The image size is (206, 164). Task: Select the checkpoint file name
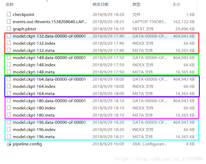click(x=23, y=15)
